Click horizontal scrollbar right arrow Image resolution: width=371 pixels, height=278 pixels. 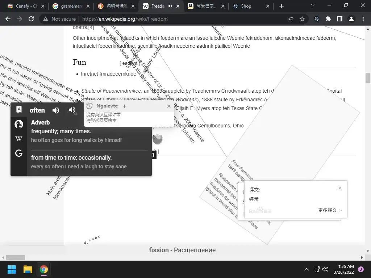362,257
